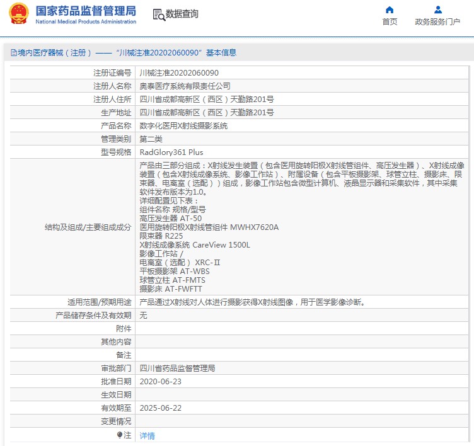Click 国家药品监督管理局 site title
474x446 pixels.
pos(86,11)
